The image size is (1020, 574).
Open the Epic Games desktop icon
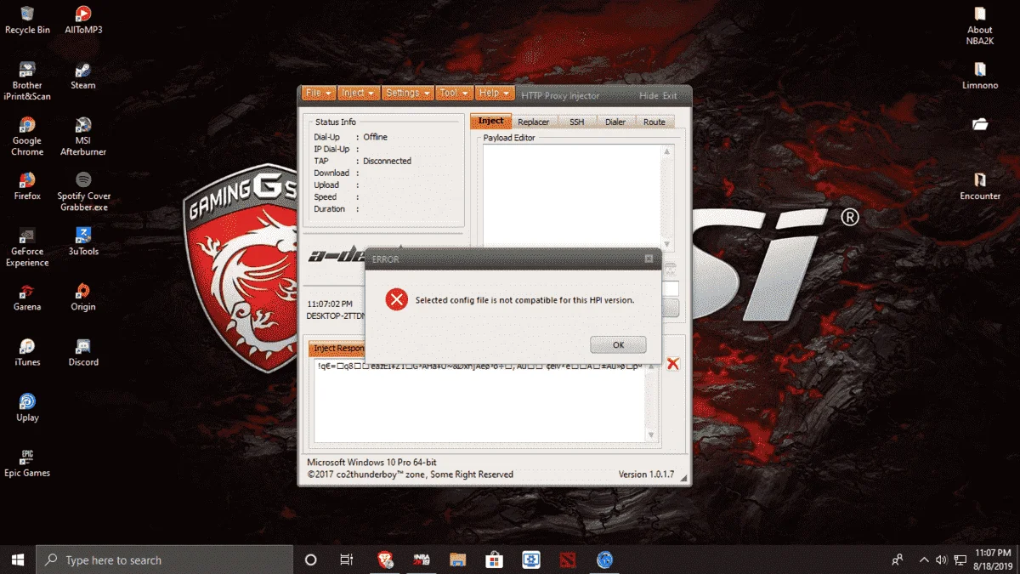click(x=27, y=462)
